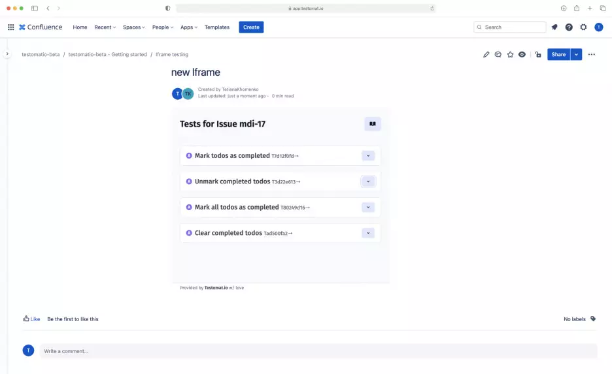
Task: Expand the Mark todos as completed test
Action: [x=368, y=156]
